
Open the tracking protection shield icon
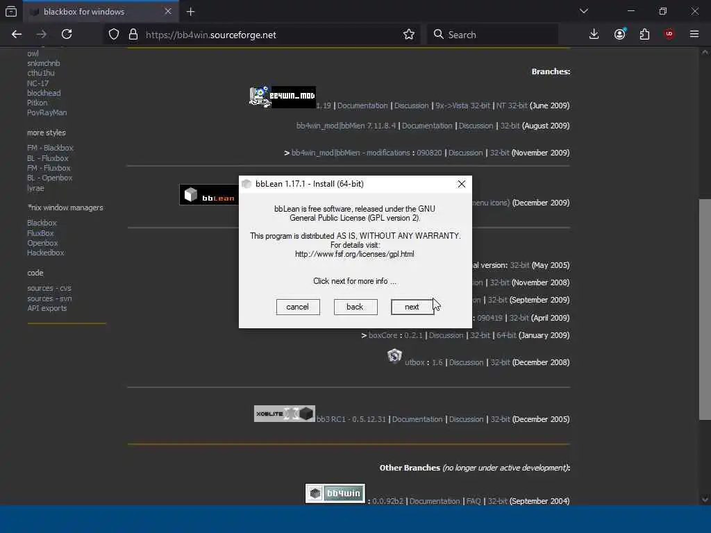114,35
